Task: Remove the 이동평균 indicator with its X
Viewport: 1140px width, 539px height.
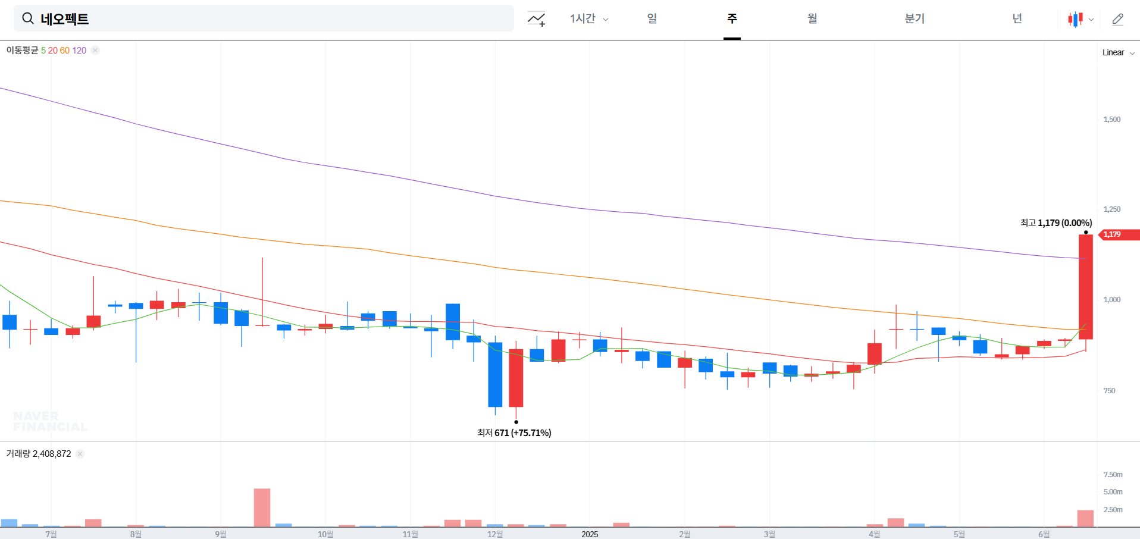Action: pyautogui.click(x=95, y=51)
